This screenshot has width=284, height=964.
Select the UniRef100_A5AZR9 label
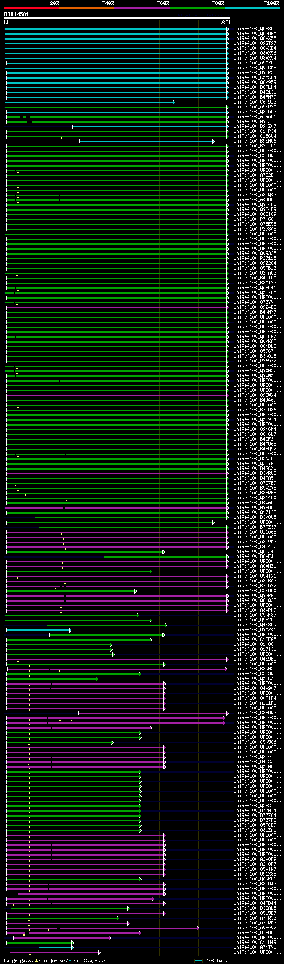(x=255, y=63)
